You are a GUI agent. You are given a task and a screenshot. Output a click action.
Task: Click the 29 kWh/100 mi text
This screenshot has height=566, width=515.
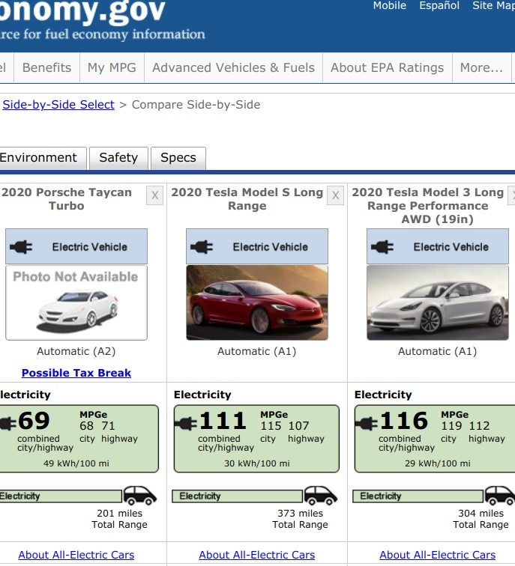[438, 463]
